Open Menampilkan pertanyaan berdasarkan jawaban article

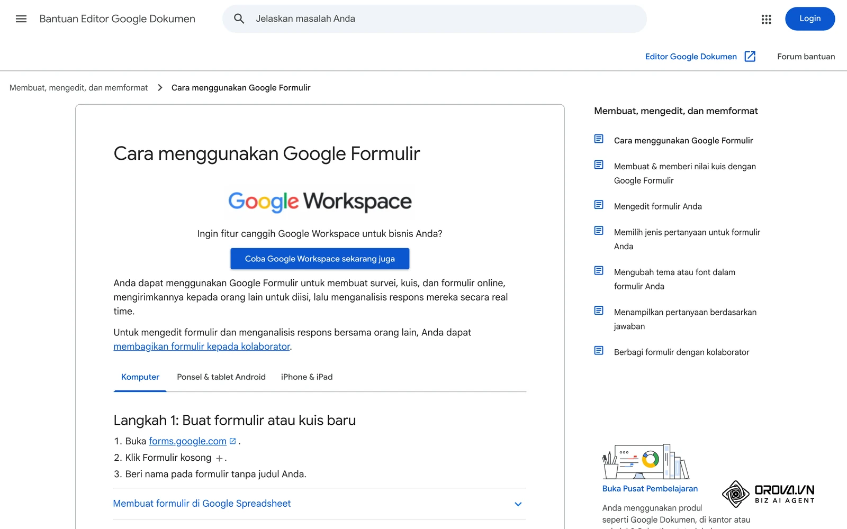pyautogui.click(x=685, y=319)
